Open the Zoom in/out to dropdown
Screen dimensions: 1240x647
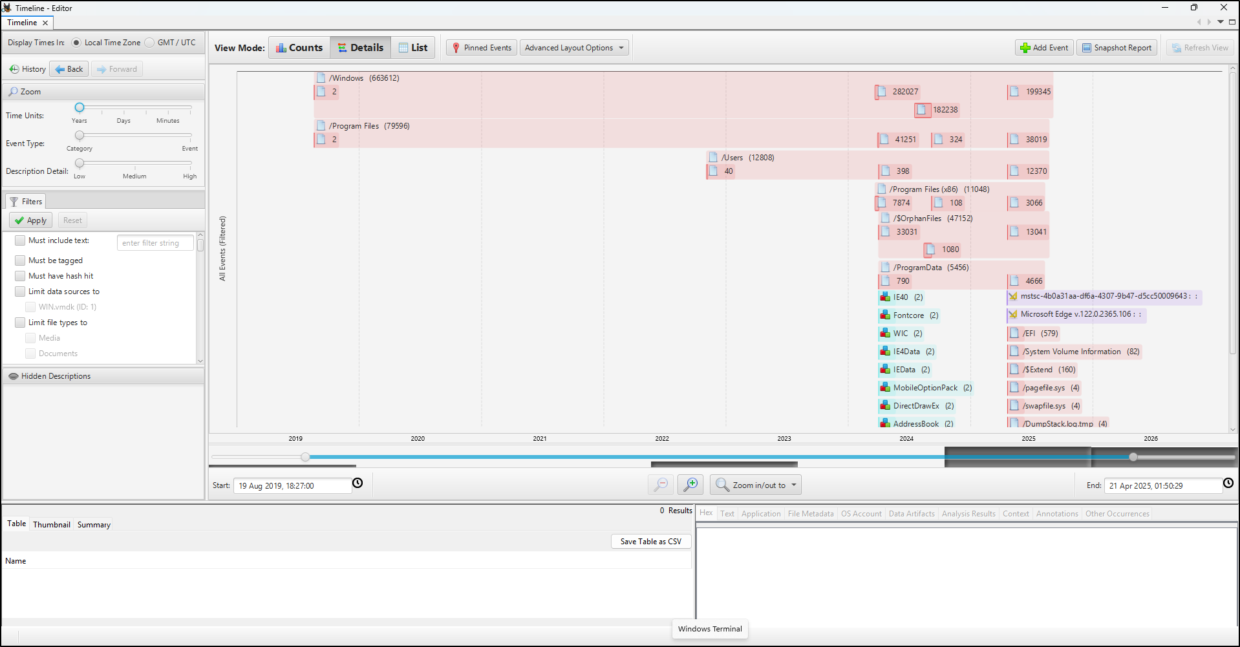click(756, 485)
